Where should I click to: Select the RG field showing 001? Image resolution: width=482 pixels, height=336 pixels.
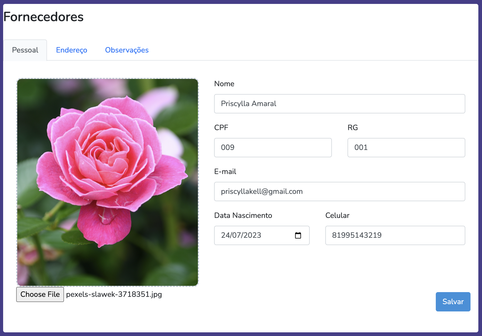pos(406,148)
